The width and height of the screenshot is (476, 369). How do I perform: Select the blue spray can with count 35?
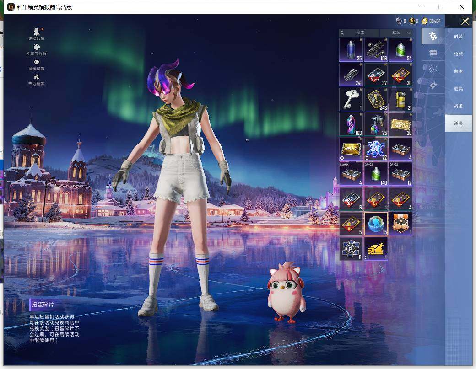(351, 50)
